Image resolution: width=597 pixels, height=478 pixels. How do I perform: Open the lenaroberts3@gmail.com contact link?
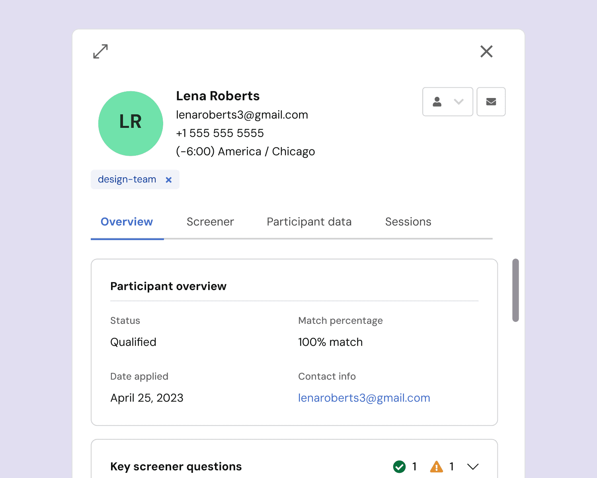coord(364,398)
